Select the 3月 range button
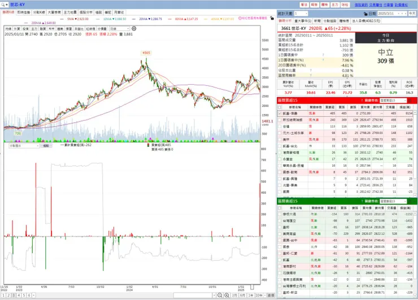The image size is (418, 300). 234,295
